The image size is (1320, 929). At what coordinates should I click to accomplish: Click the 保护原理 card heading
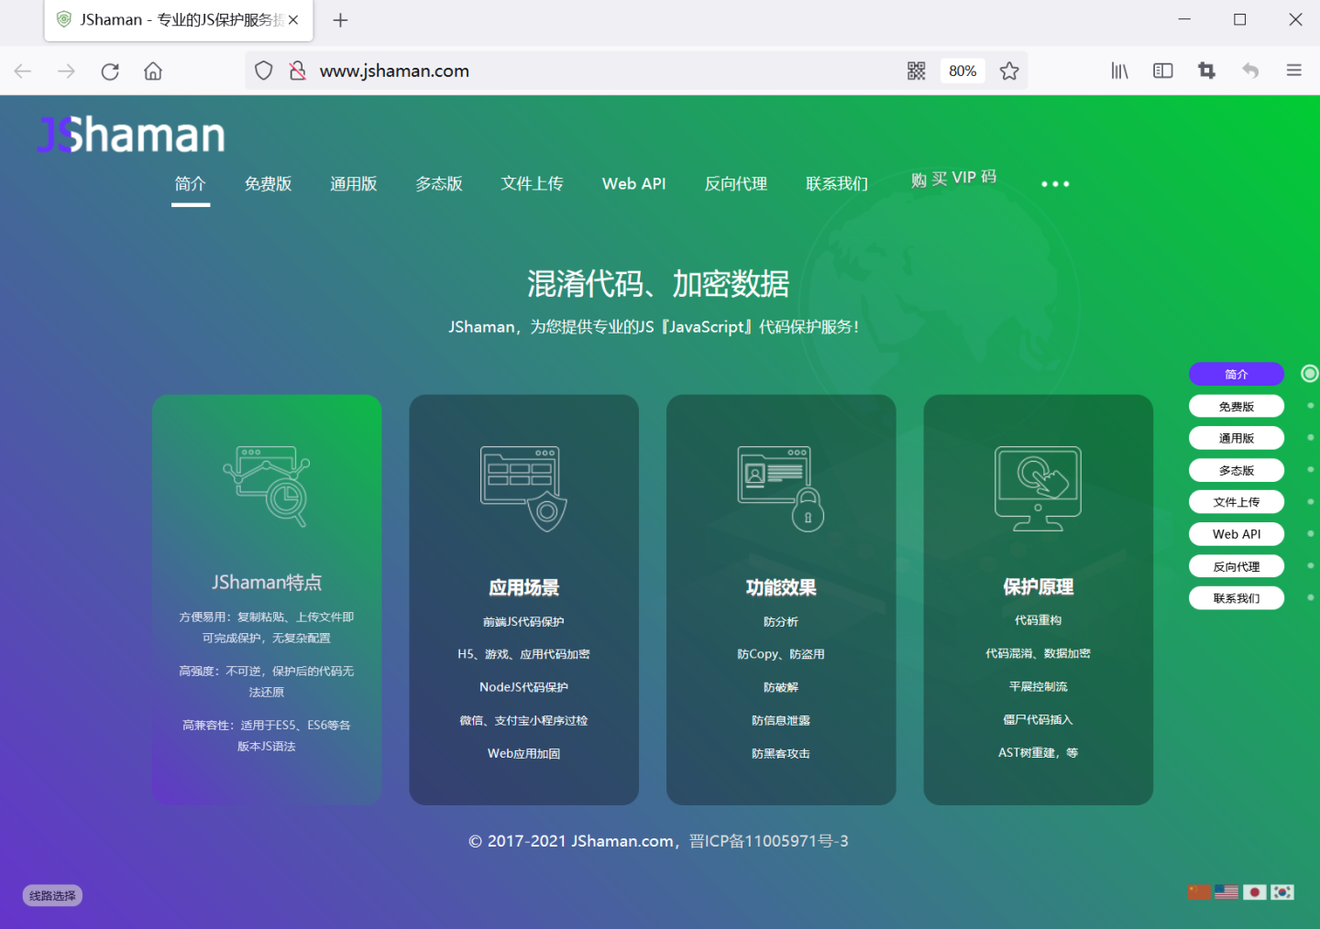[x=1039, y=587]
